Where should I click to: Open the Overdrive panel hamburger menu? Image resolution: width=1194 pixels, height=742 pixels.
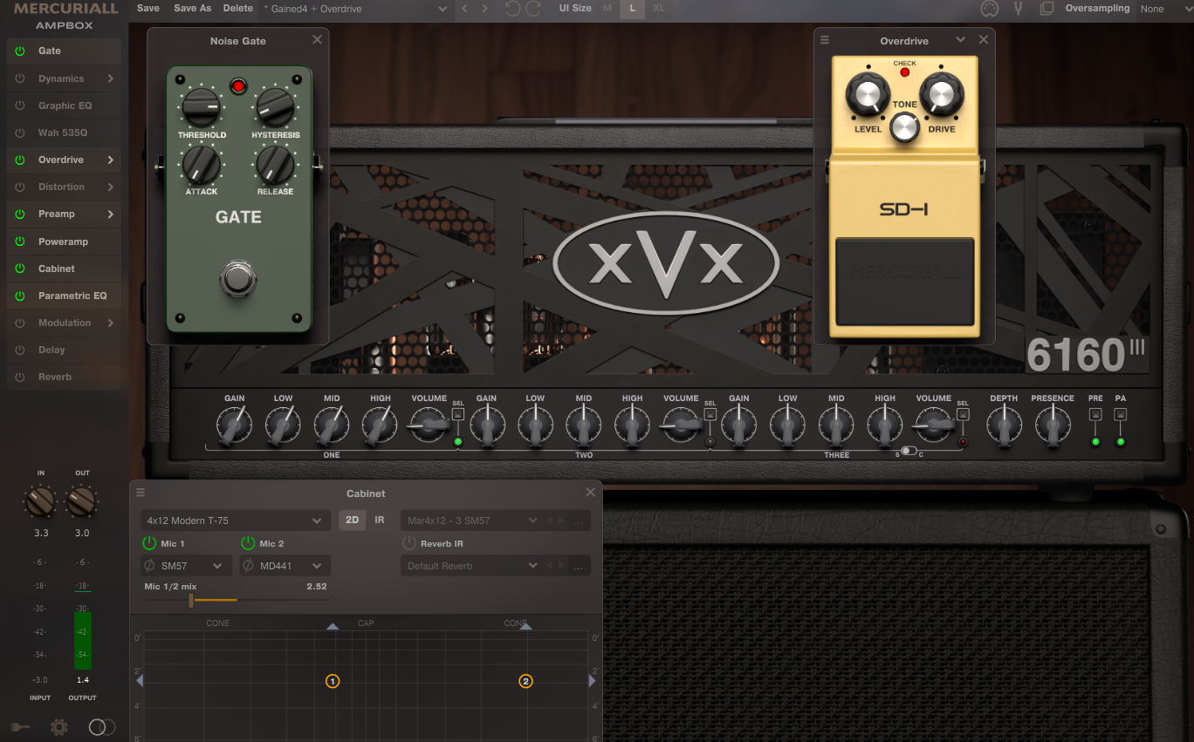click(x=825, y=40)
